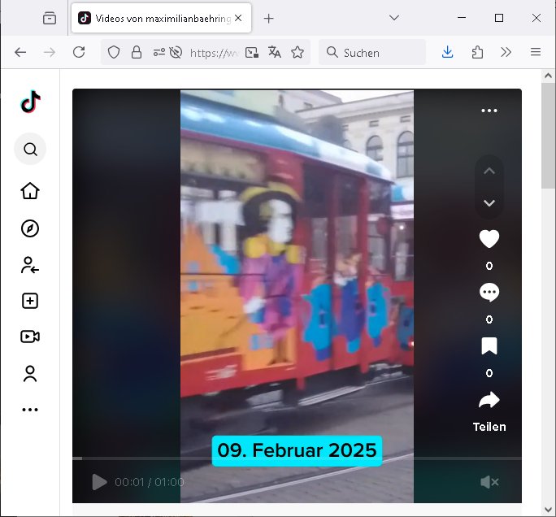Open the video comments

(x=489, y=293)
